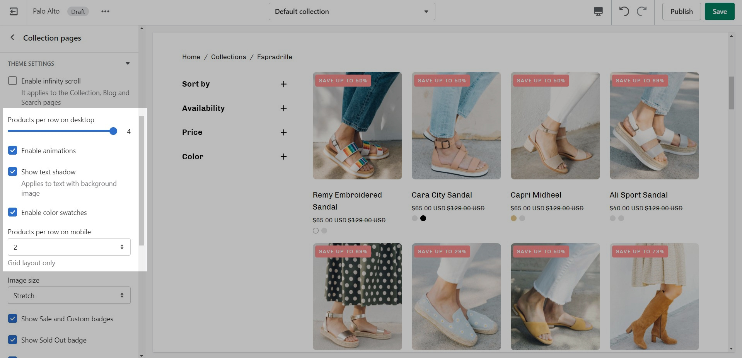Go back from Collection pages
This screenshot has height=358, width=742.
(x=12, y=38)
